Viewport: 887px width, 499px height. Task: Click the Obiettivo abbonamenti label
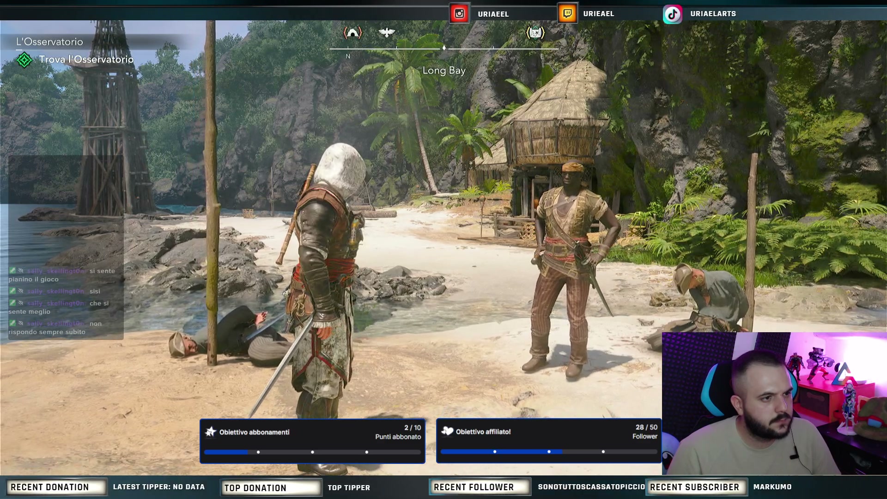(255, 432)
